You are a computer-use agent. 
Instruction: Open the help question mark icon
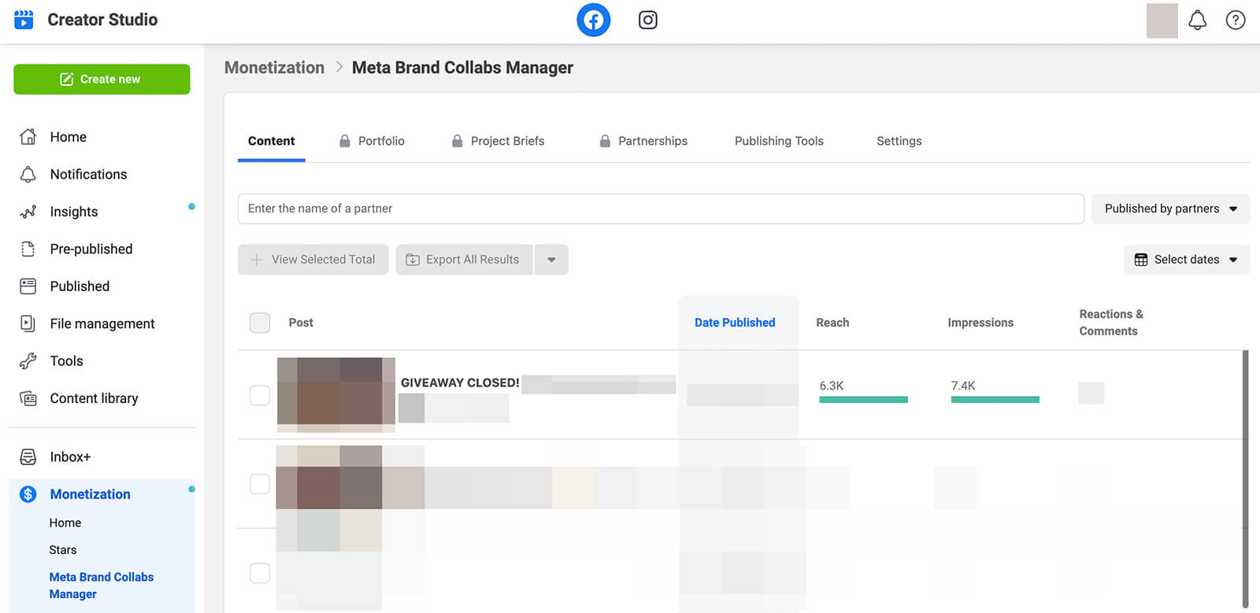1236,20
